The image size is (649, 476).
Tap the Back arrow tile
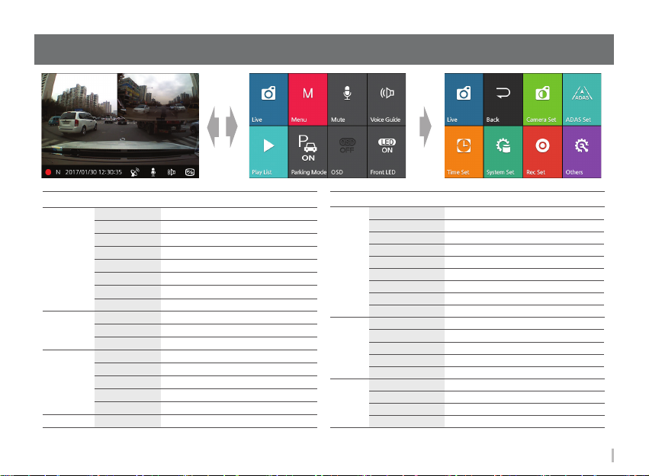point(503,100)
